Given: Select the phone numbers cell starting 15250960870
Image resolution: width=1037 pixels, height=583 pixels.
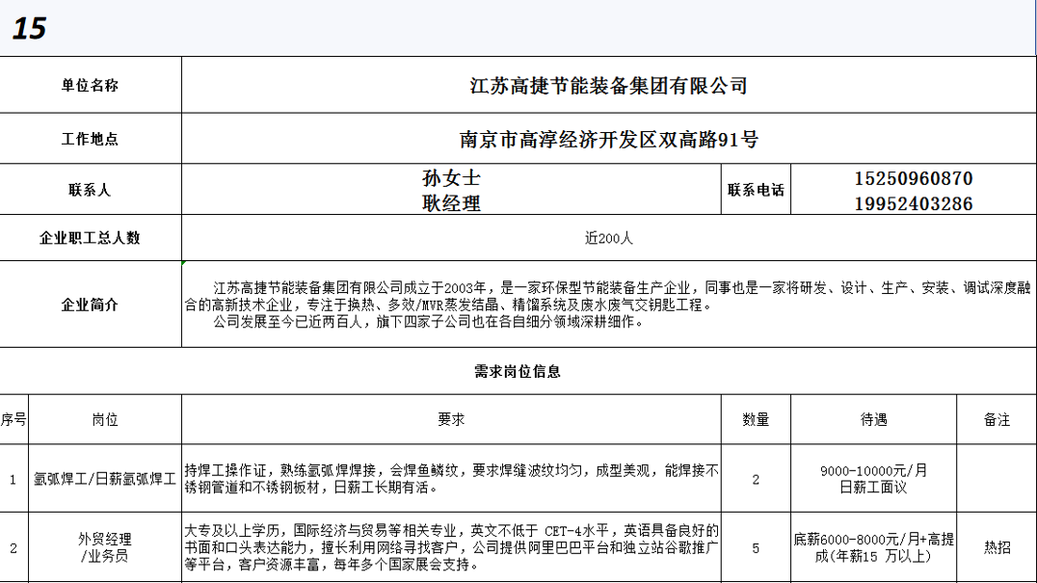Looking at the screenshot, I should tap(913, 191).
